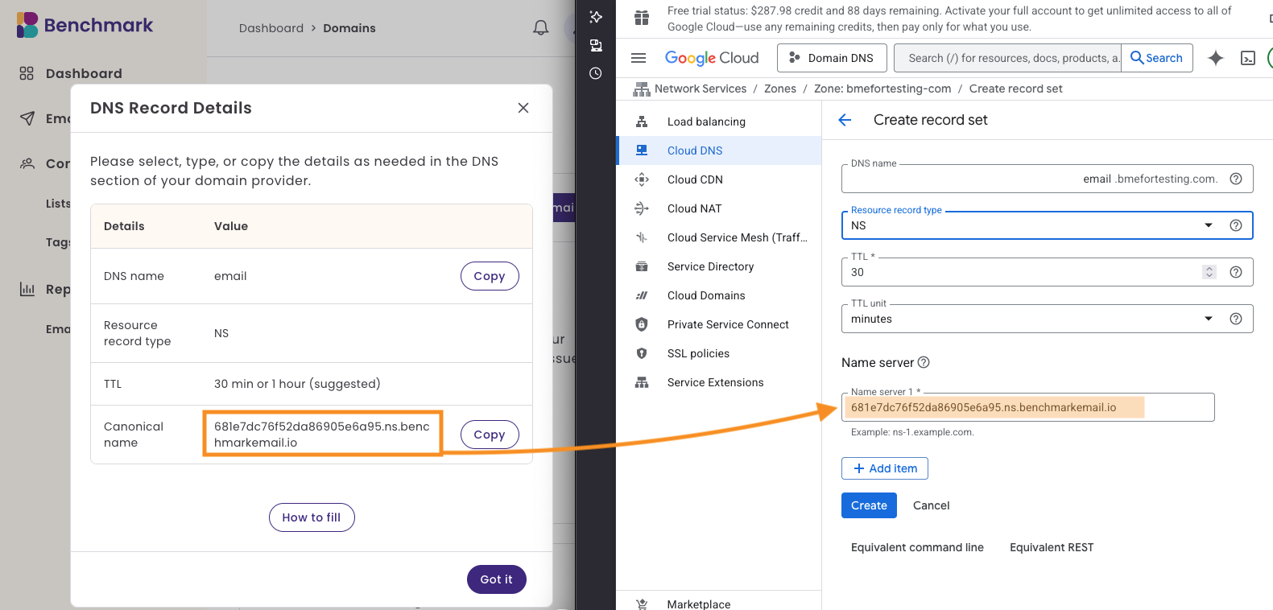Open the Benchmark notifications bell

pos(541,28)
